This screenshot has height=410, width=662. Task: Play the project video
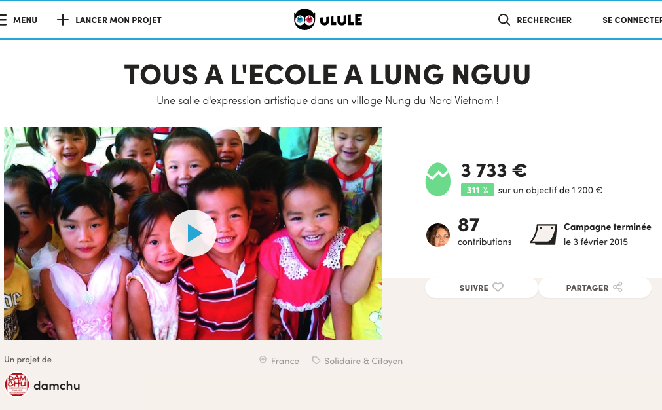(193, 233)
